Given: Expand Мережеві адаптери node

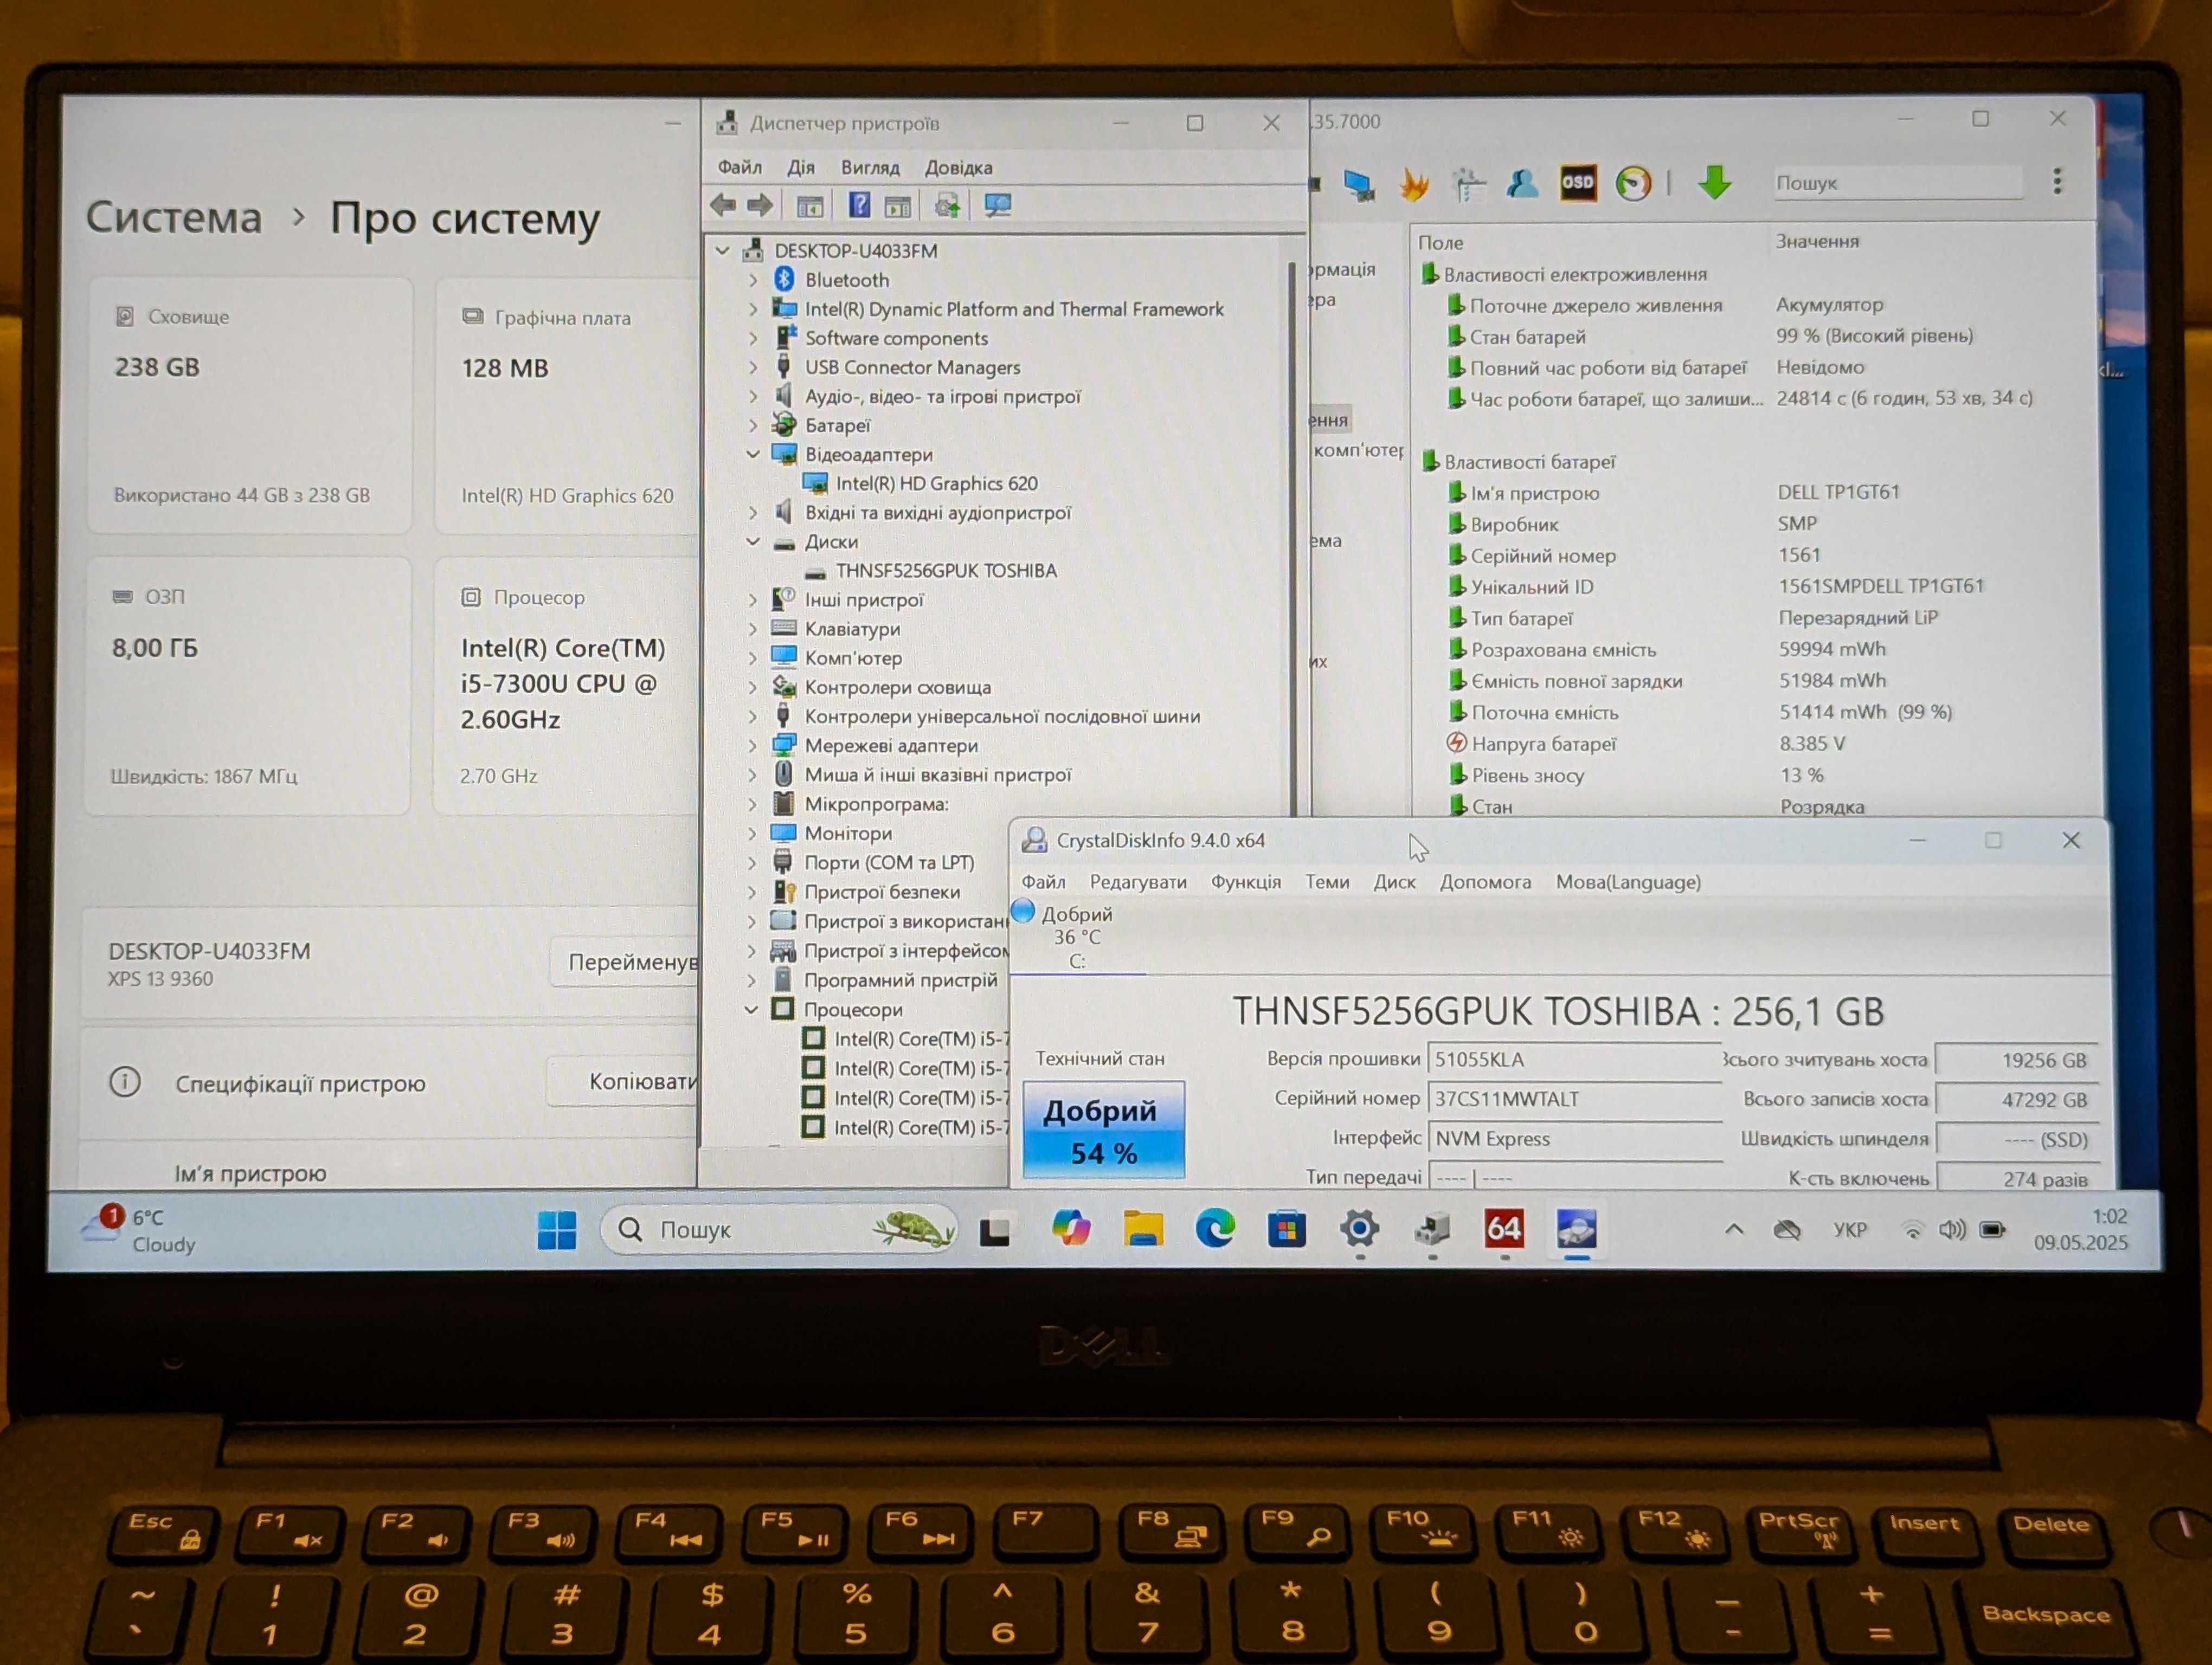Looking at the screenshot, I should coord(753,746).
